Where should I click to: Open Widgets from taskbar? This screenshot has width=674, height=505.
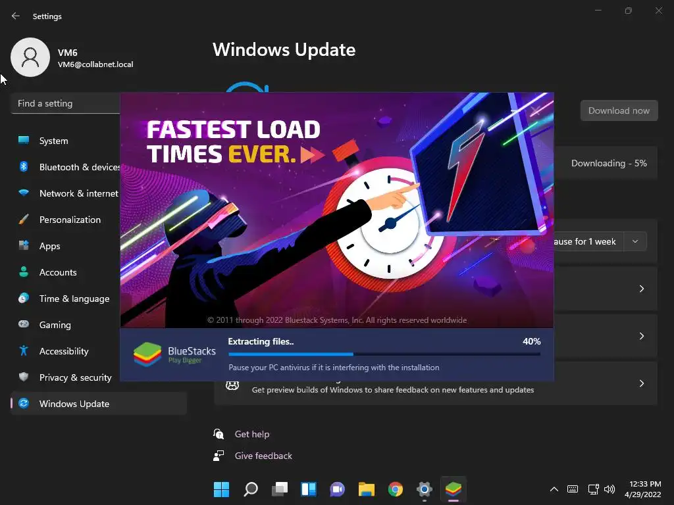pos(309,489)
